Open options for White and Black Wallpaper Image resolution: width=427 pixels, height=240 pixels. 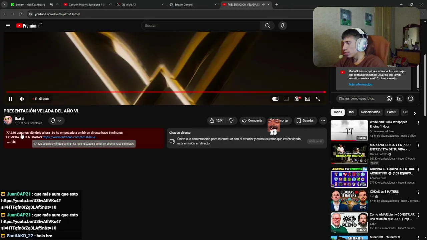click(x=418, y=123)
